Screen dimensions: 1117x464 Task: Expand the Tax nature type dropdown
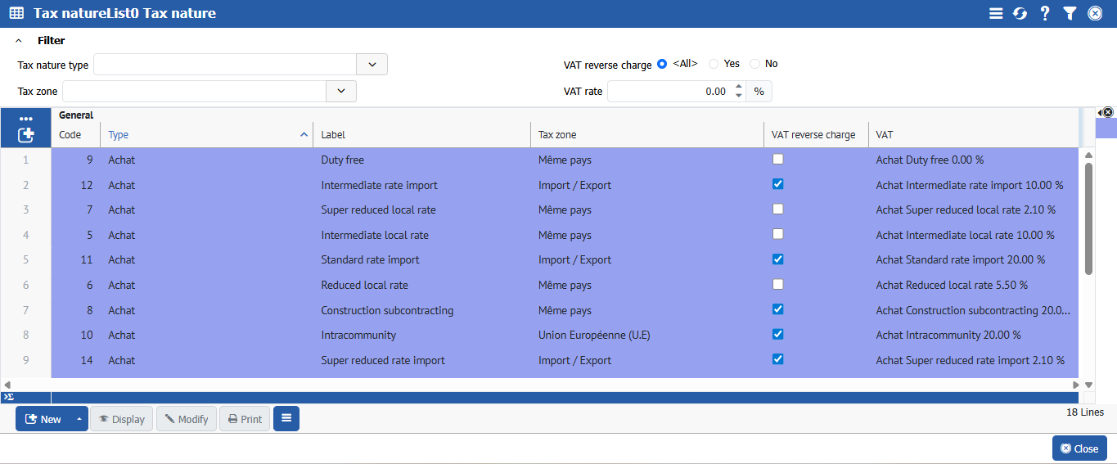372,65
